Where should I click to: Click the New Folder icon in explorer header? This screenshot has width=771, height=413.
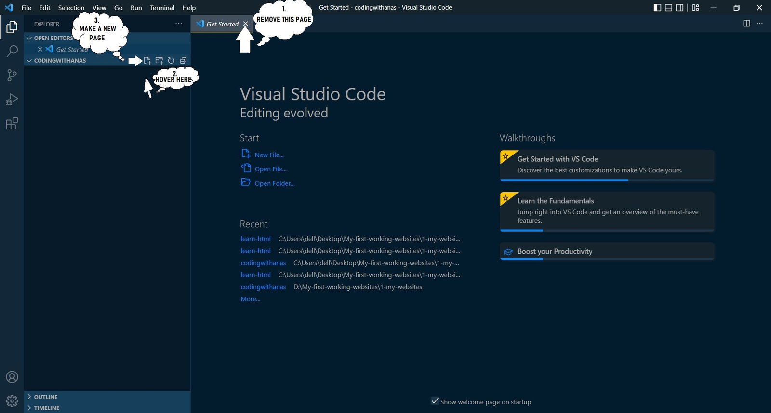[x=159, y=61]
